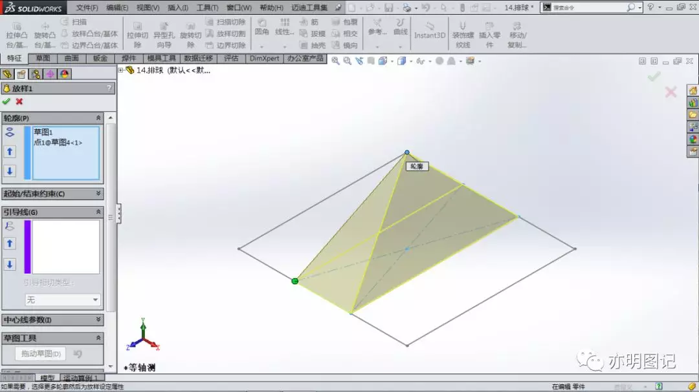Open the 编辑(E) menu

pyautogui.click(x=117, y=8)
